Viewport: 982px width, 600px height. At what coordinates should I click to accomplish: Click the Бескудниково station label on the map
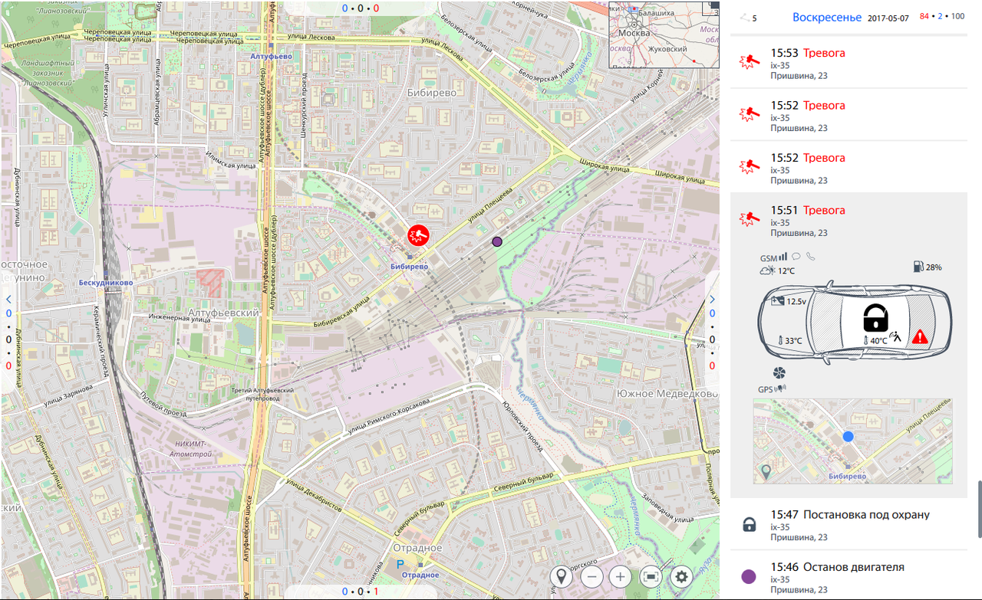(x=105, y=283)
